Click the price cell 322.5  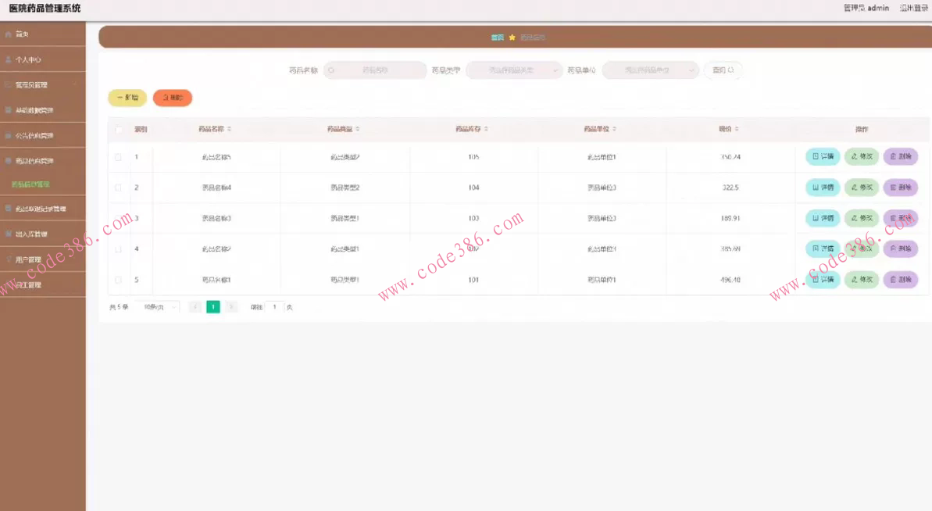(730, 188)
